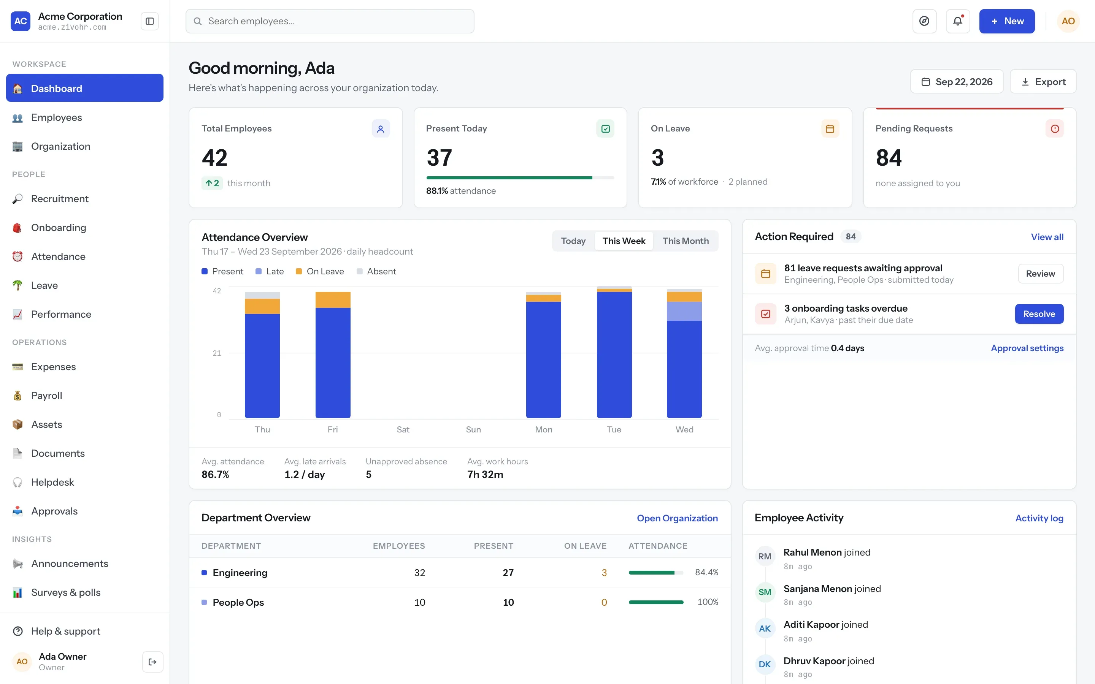Click the On Leave calendar icon
1095x684 pixels.
(830, 129)
